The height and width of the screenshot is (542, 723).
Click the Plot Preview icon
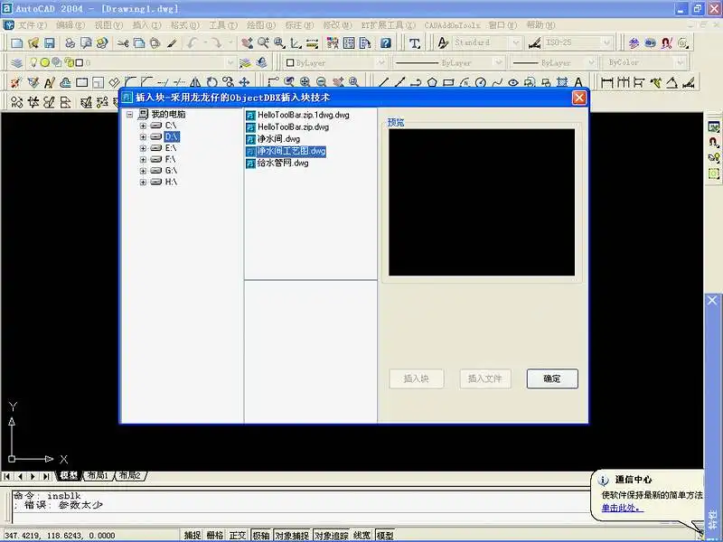click(86, 43)
